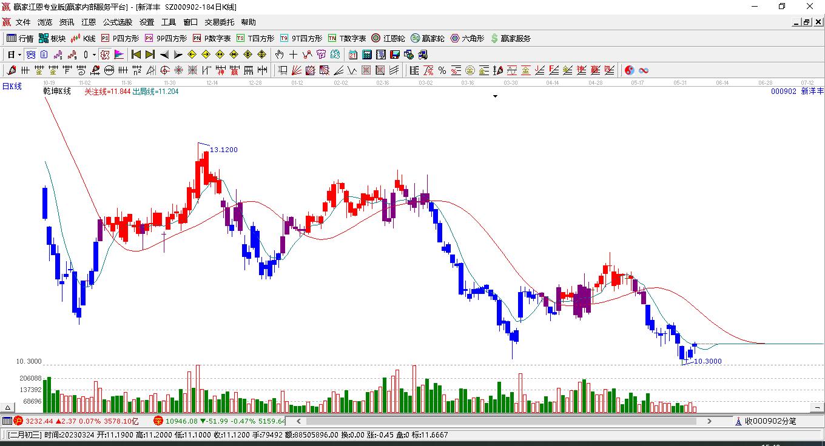The width and height of the screenshot is (825, 446).
Task: Collapse the volume panel with up-triangle button
Action: click(x=8, y=408)
